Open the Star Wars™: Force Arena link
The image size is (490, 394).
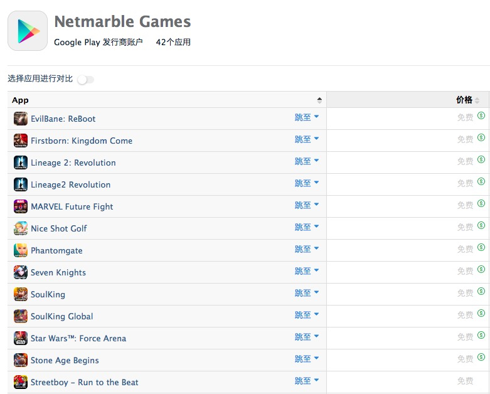78,338
